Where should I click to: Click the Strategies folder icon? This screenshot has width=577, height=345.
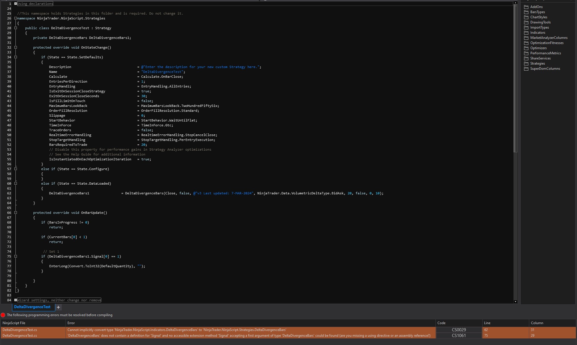coord(526,63)
